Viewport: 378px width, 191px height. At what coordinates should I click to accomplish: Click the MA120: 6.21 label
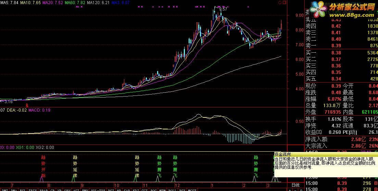tap(98, 3)
